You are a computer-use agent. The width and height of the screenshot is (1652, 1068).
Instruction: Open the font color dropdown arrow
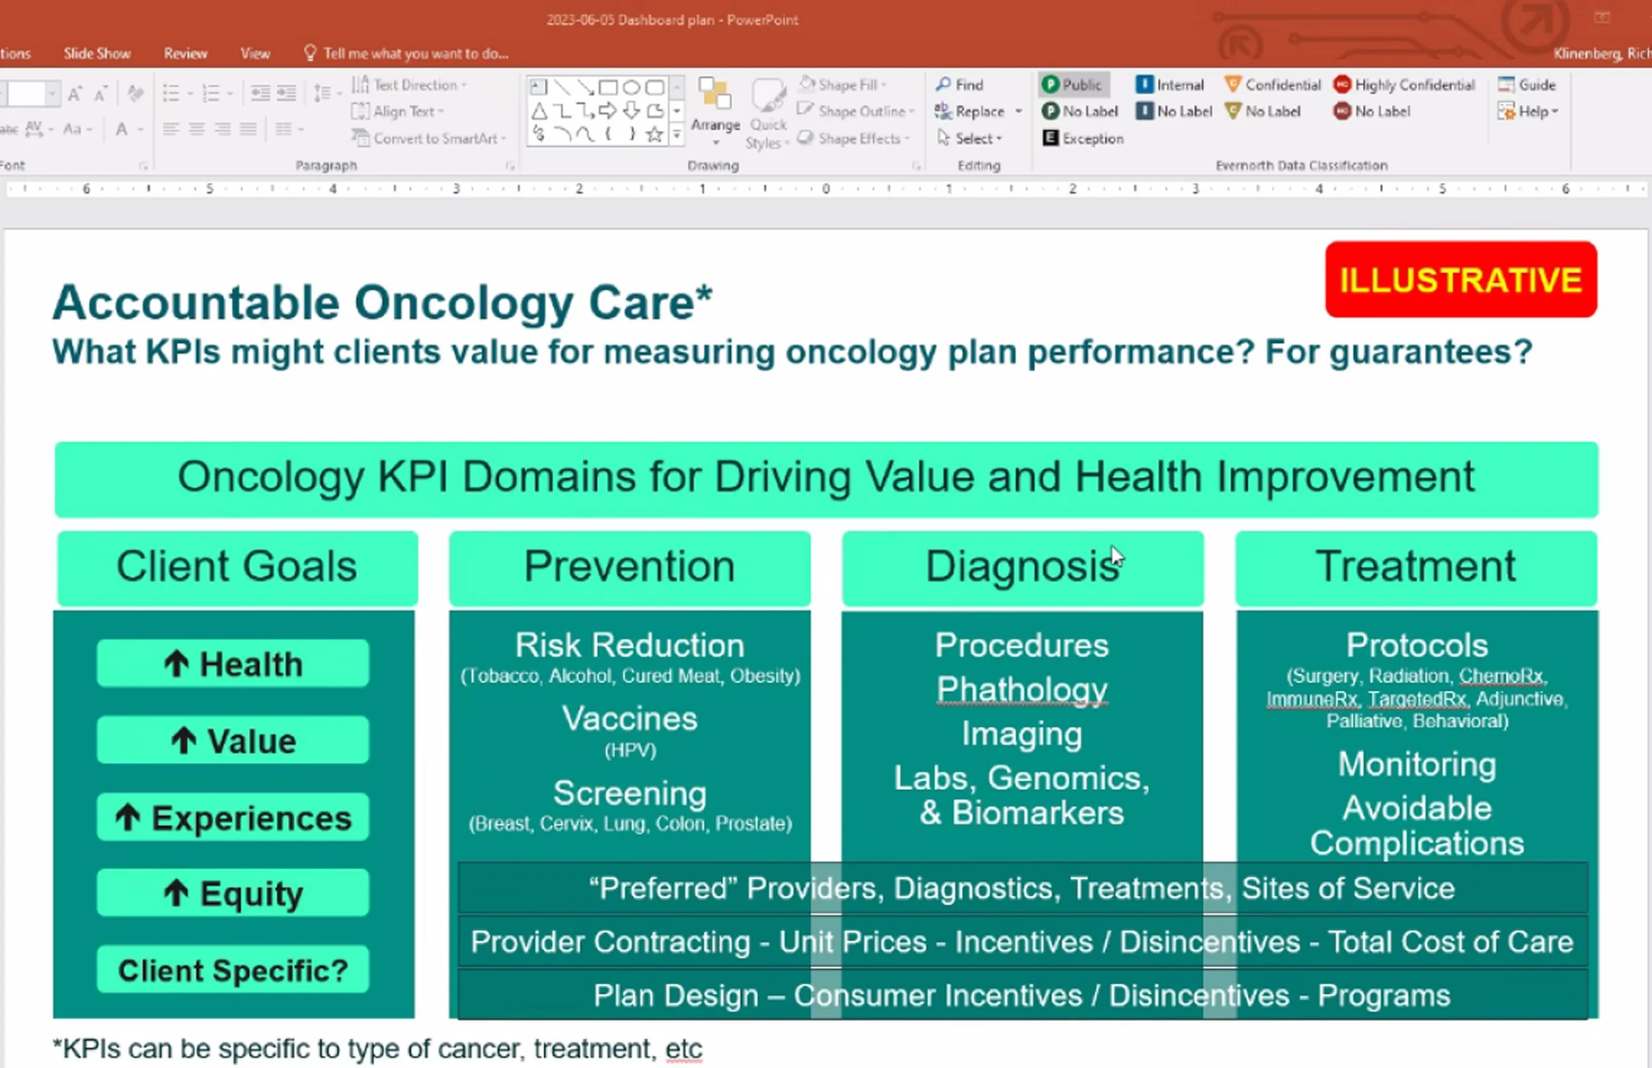pyautogui.click(x=141, y=130)
